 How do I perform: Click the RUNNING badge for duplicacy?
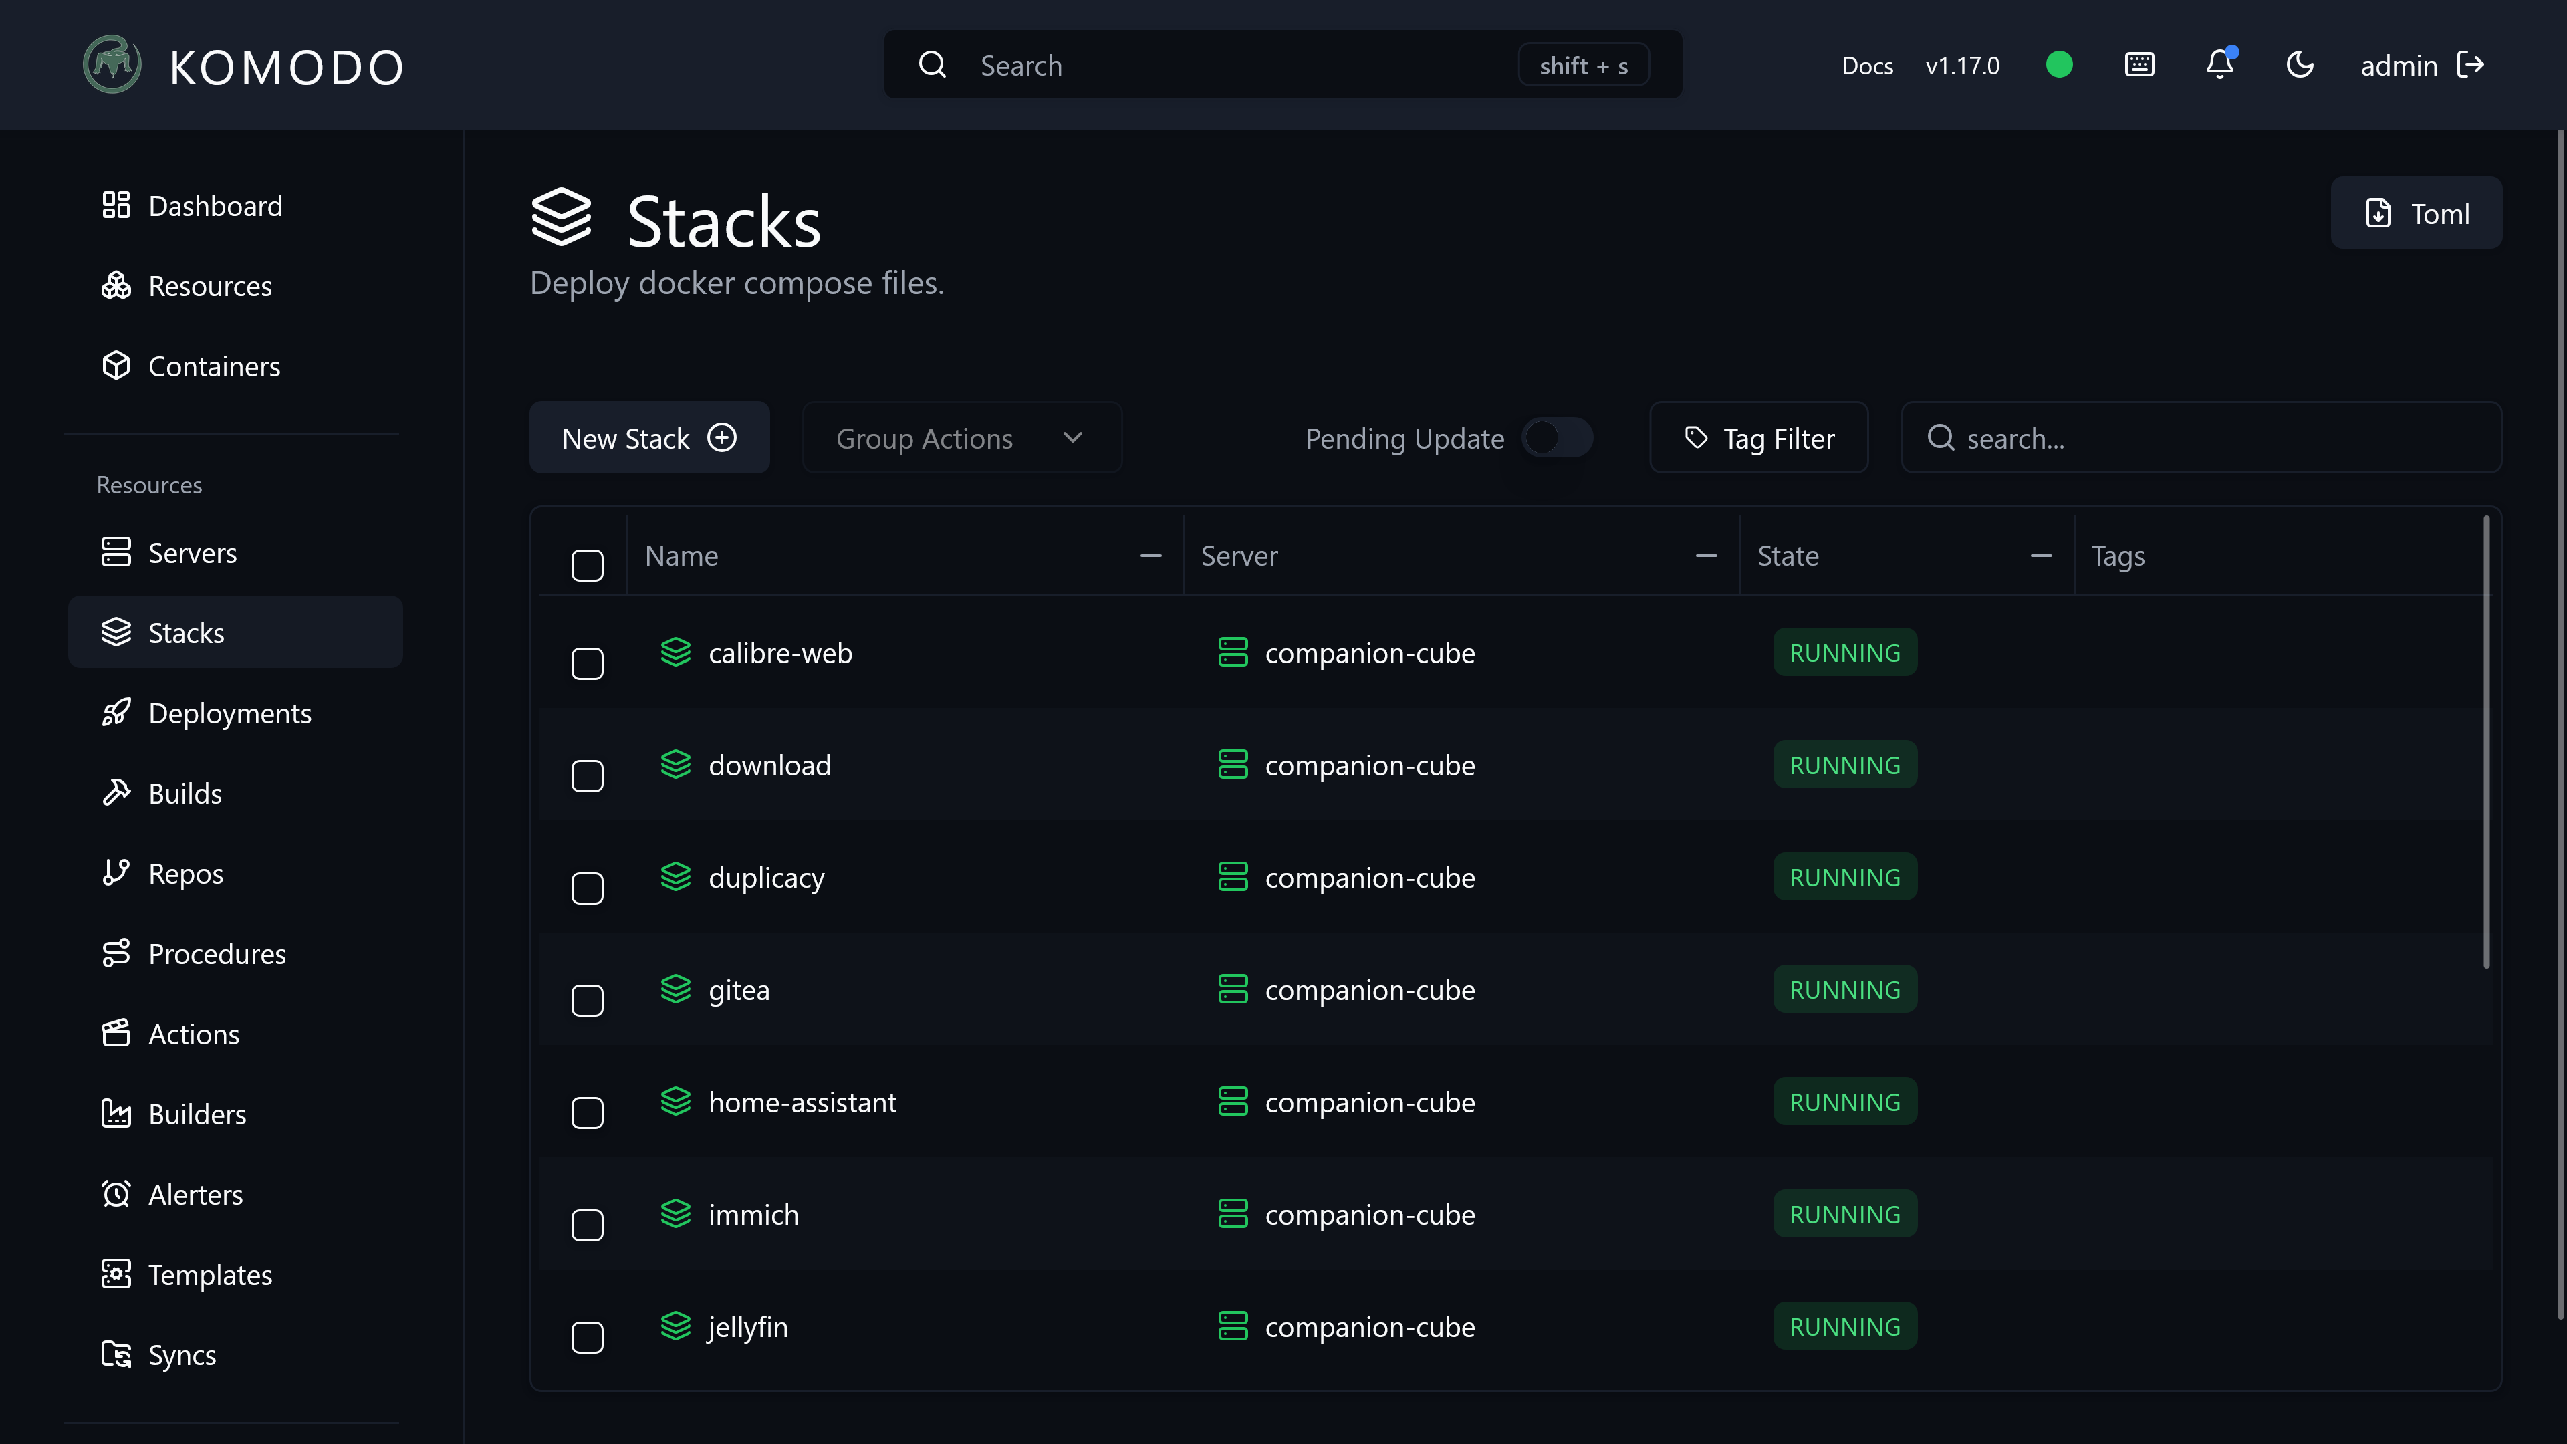click(1844, 877)
